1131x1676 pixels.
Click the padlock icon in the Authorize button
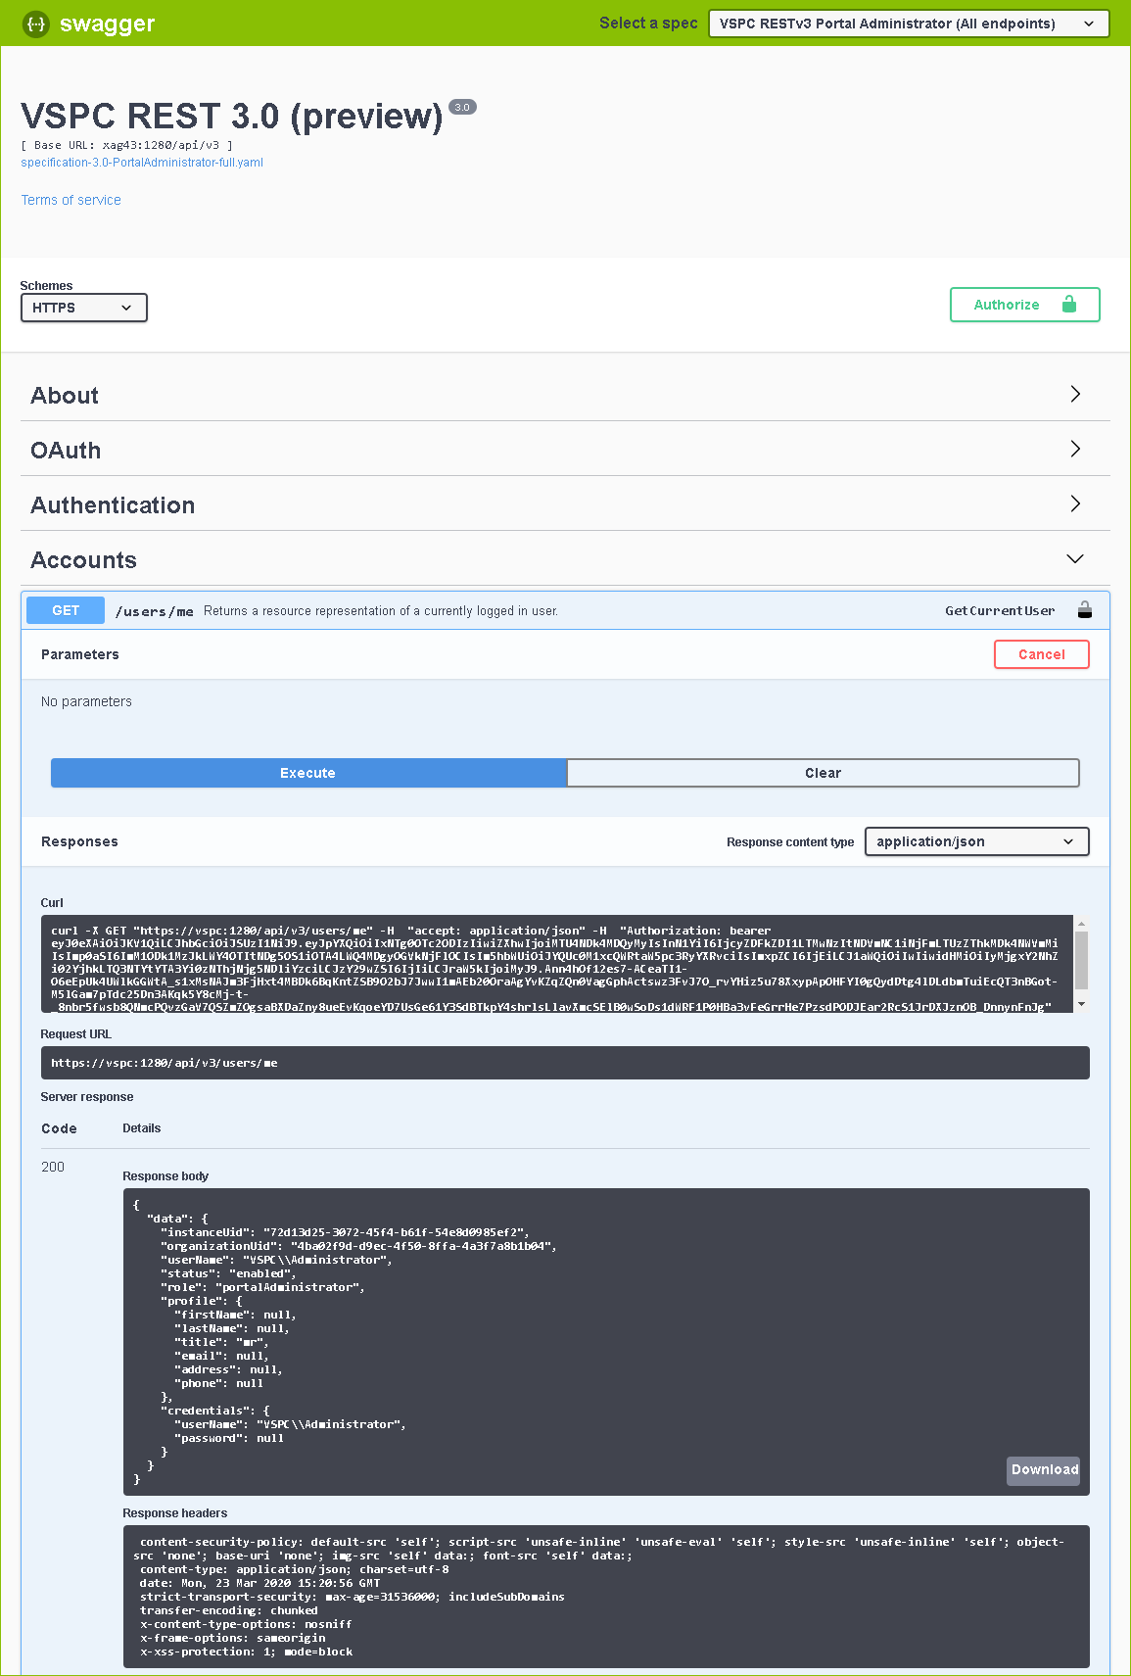coord(1069,305)
